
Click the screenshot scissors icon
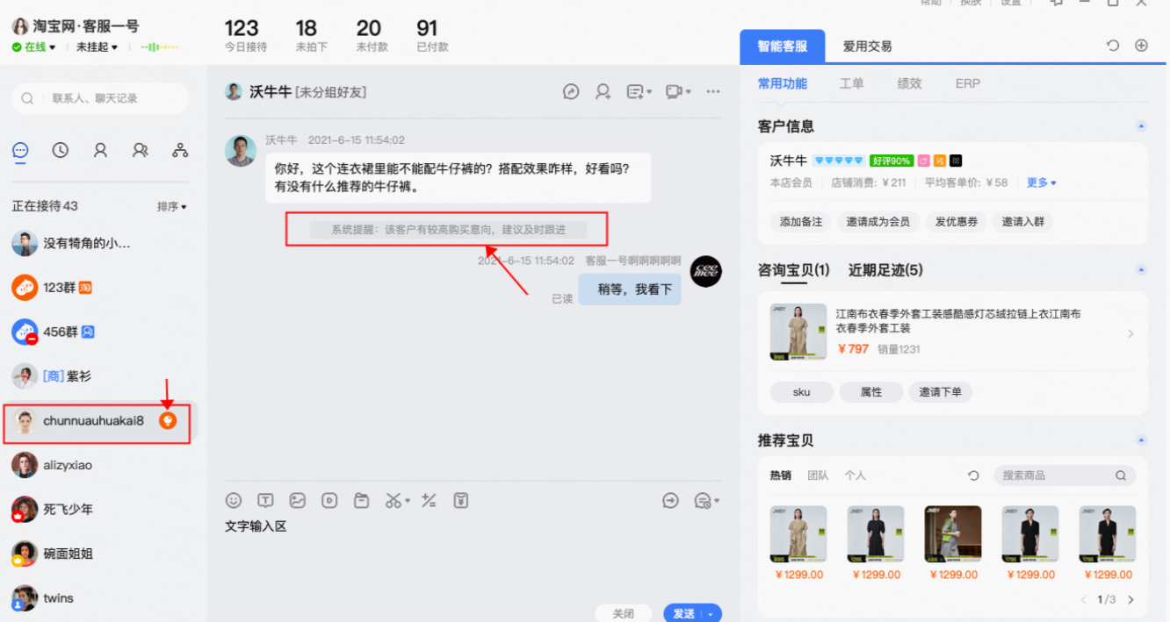391,500
